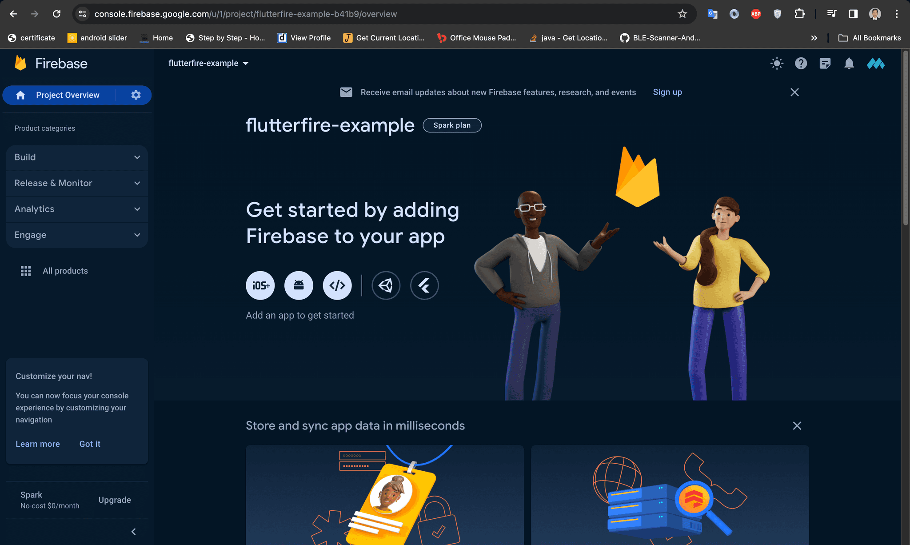Open the certificate bookmark
The height and width of the screenshot is (545, 910).
[31, 38]
